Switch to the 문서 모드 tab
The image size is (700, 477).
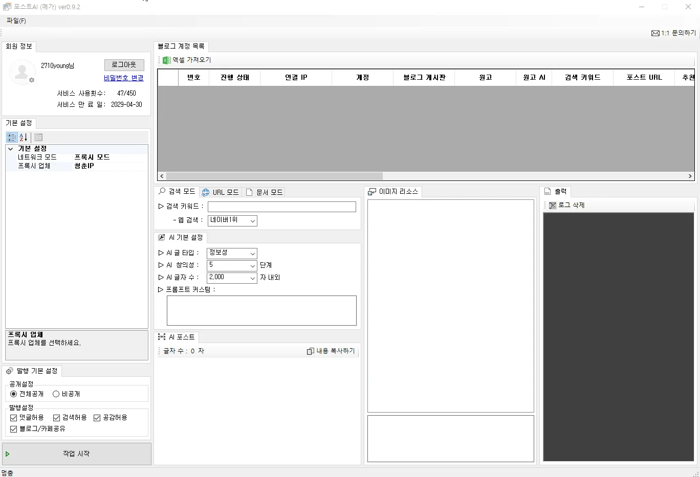coord(264,192)
